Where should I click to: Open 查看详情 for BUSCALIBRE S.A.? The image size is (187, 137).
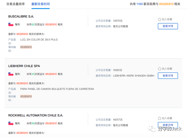(168, 26)
